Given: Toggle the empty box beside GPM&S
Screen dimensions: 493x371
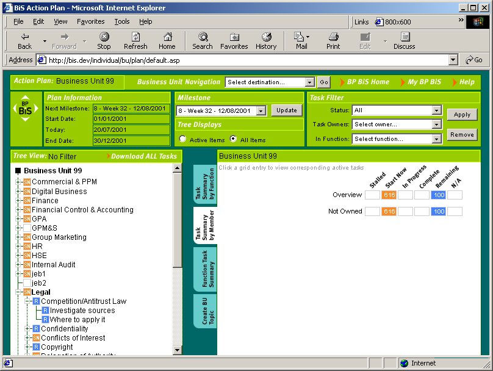Looking at the screenshot, I should point(27,228).
